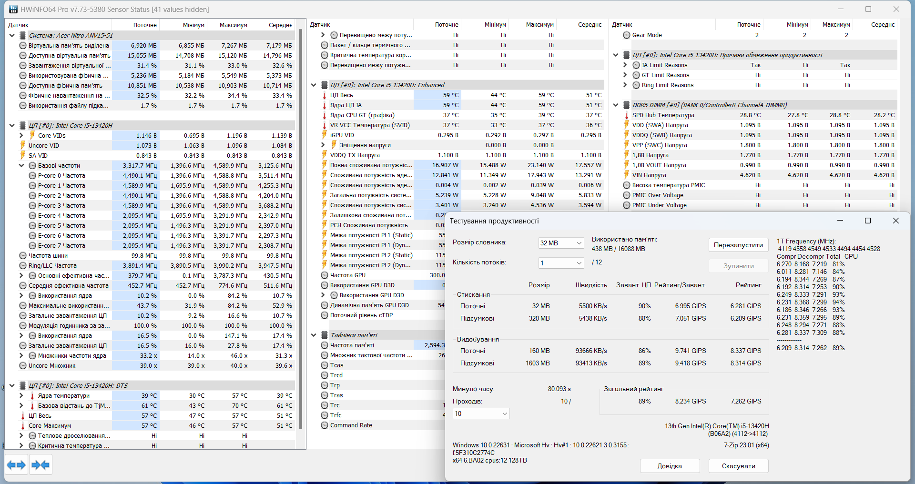Click the left sensor panel's vertical scrollbar
915x484 pixels.
(301, 229)
